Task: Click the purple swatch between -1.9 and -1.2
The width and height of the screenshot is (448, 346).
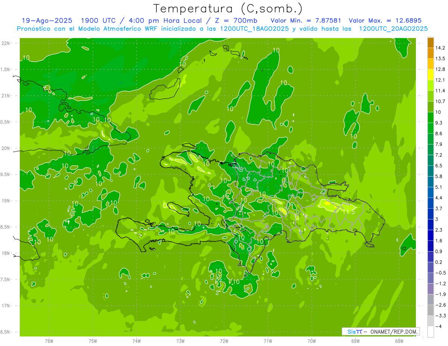Action: click(x=430, y=289)
